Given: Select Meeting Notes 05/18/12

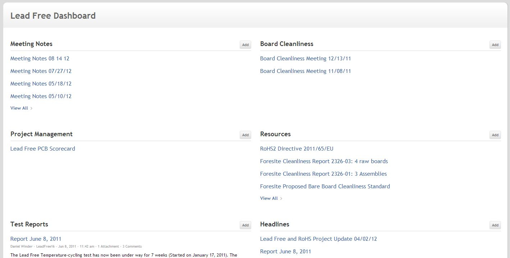Looking at the screenshot, I should (41, 84).
